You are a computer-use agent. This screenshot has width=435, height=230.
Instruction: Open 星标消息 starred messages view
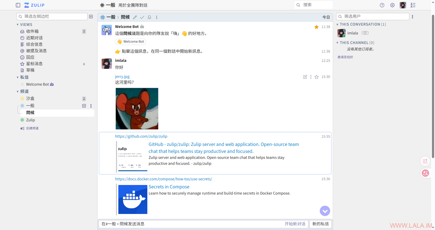[34, 64]
